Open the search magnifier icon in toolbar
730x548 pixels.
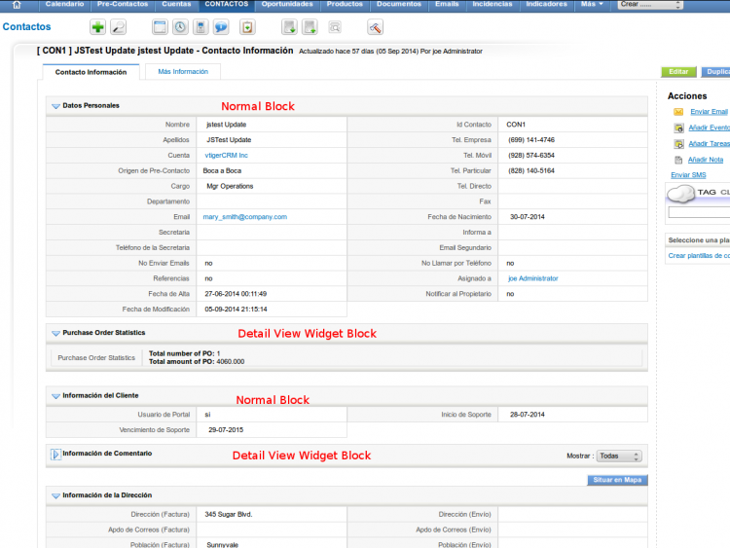tap(119, 27)
